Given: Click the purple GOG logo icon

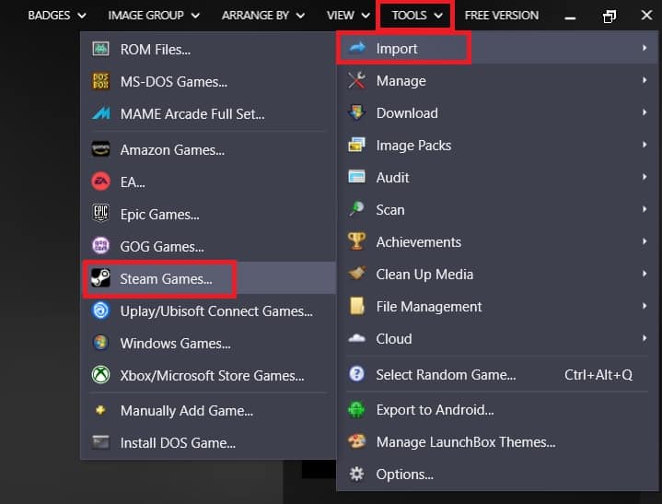Looking at the screenshot, I should click(x=100, y=246).
